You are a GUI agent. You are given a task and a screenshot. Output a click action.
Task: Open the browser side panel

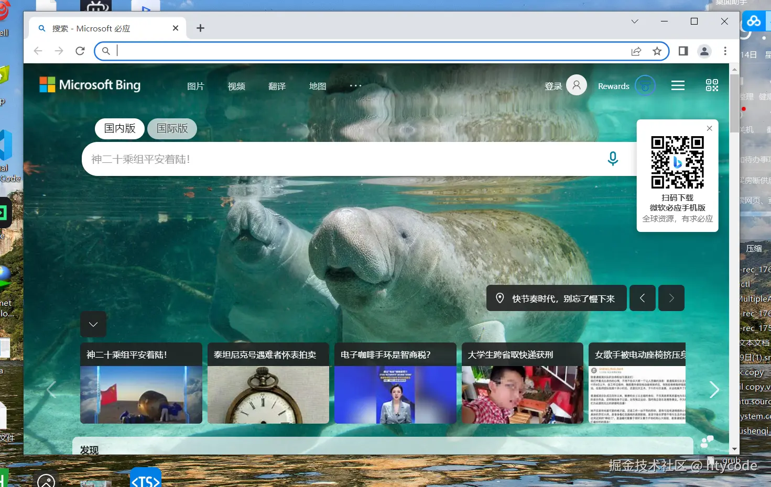tap(683, 51)
